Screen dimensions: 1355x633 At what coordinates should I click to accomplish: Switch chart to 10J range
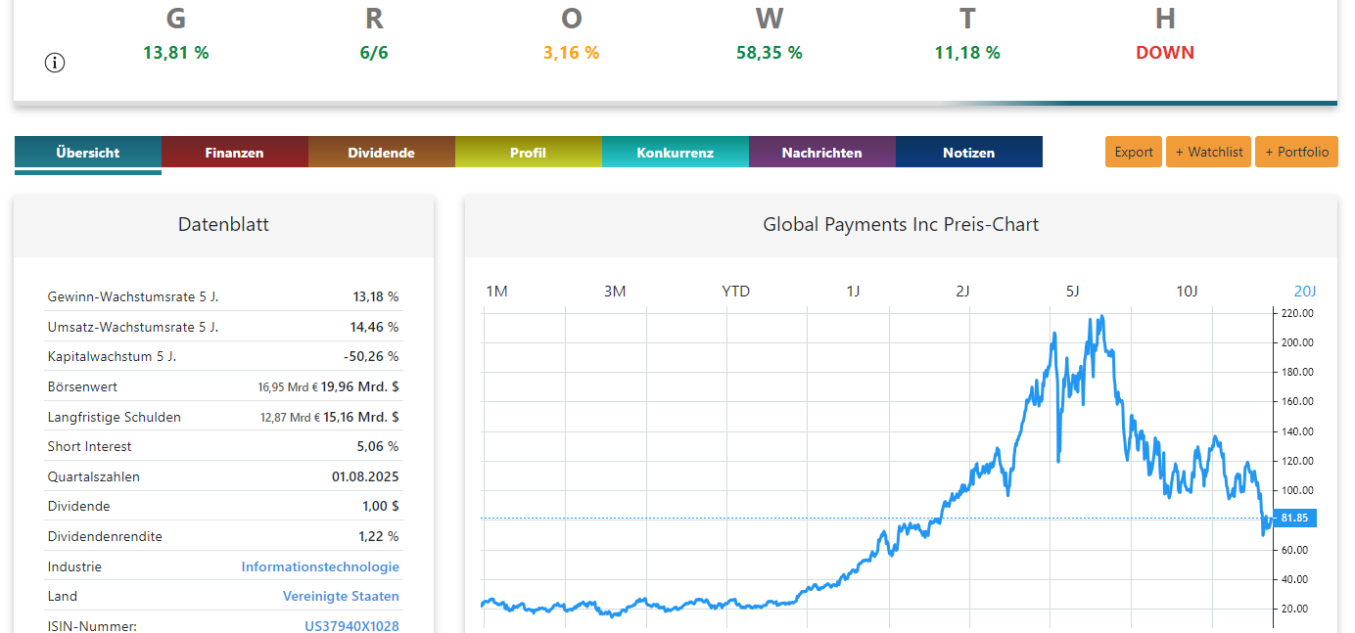(x=1187, y=292)
